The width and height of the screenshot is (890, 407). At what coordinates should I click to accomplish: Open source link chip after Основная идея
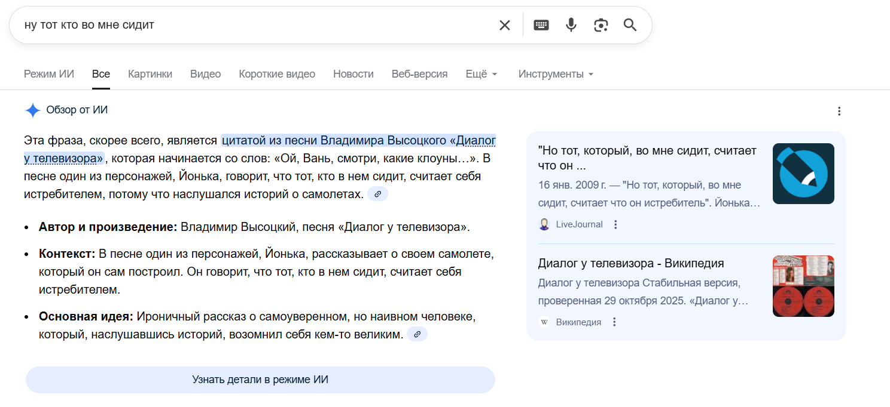[417, 334]
